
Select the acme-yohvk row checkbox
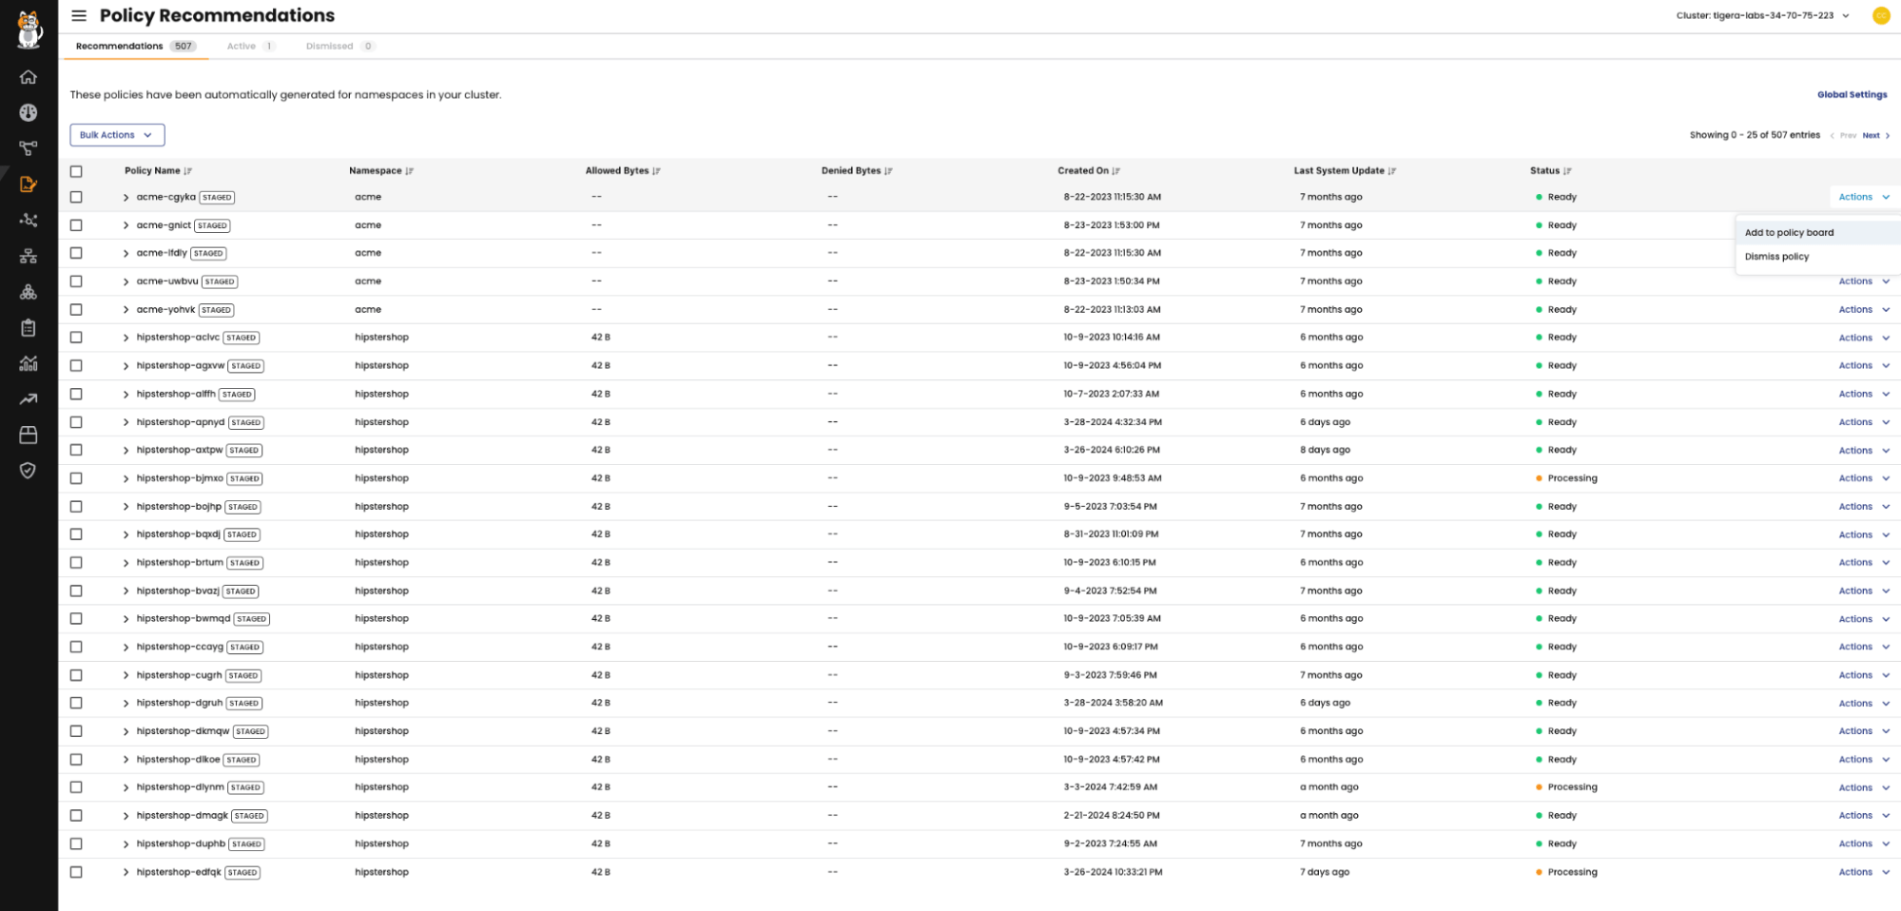click(x=76, y=309)
